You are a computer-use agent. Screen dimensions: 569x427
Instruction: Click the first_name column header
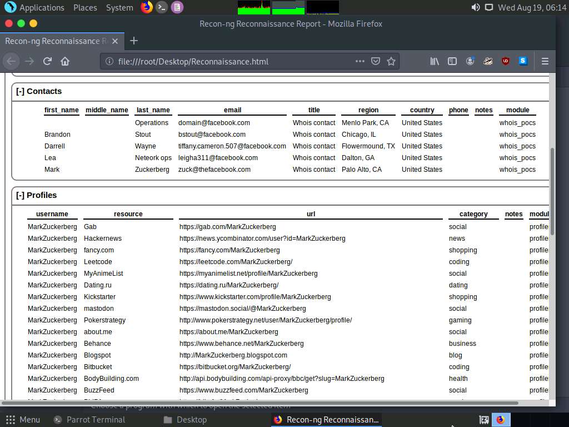[61, 110]
